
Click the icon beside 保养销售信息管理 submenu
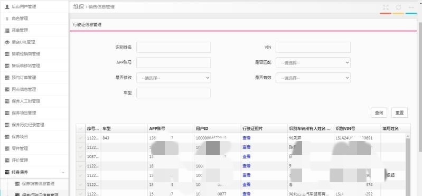click(x=17, y=184)
